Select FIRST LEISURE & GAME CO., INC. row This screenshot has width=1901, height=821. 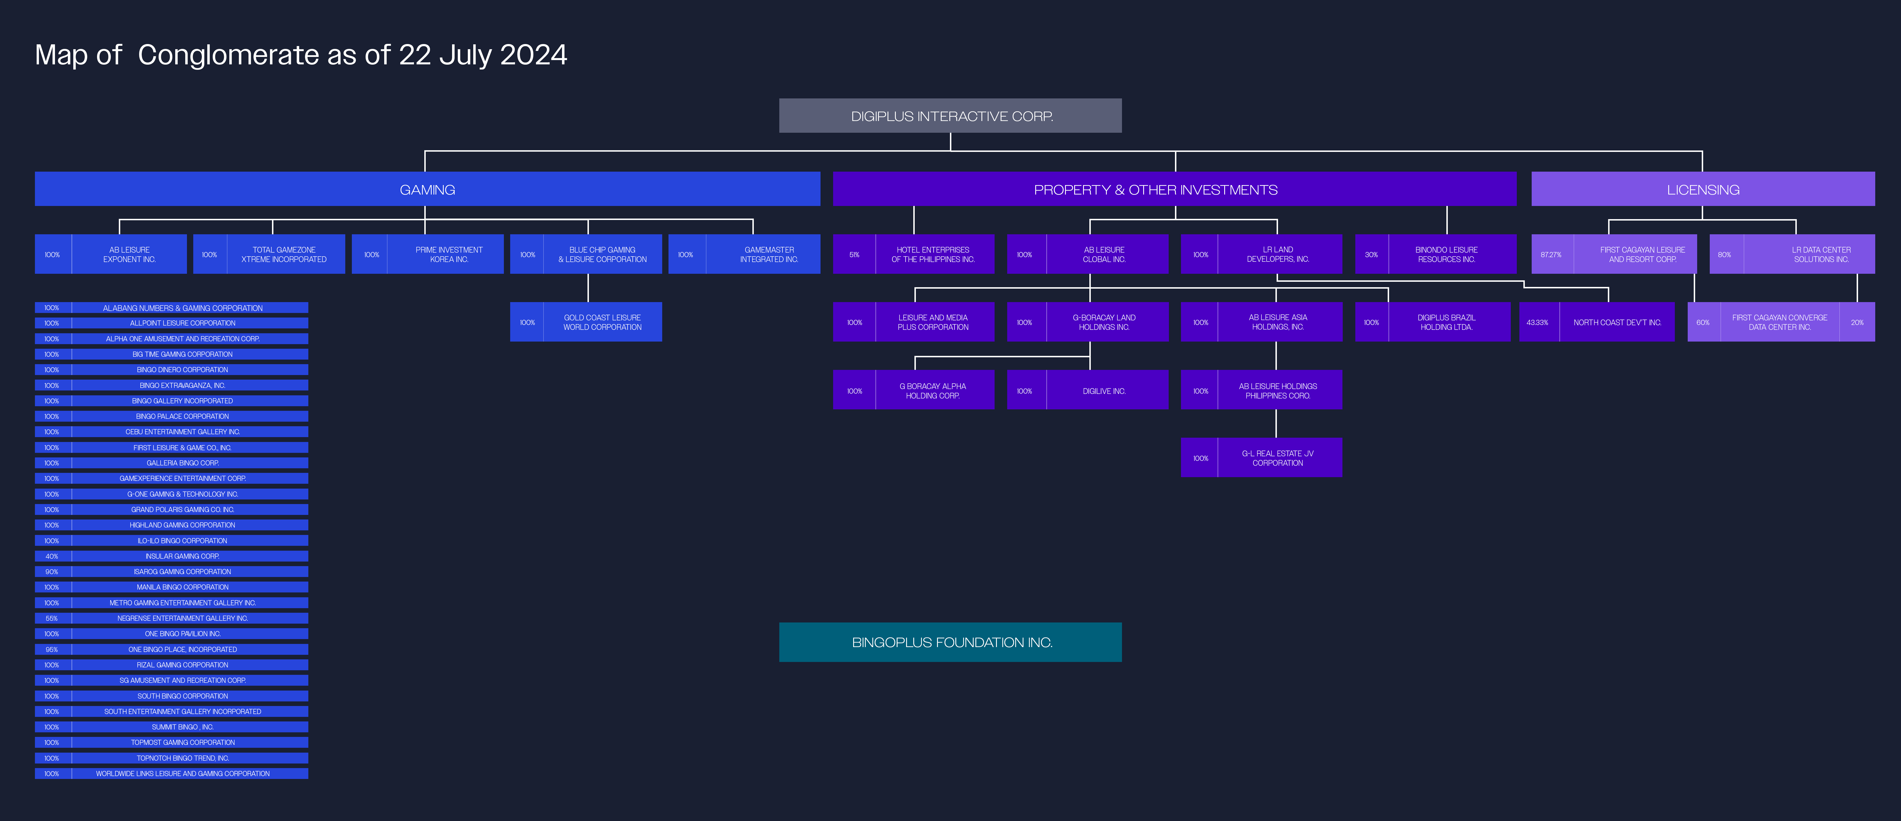pos(171,448)
